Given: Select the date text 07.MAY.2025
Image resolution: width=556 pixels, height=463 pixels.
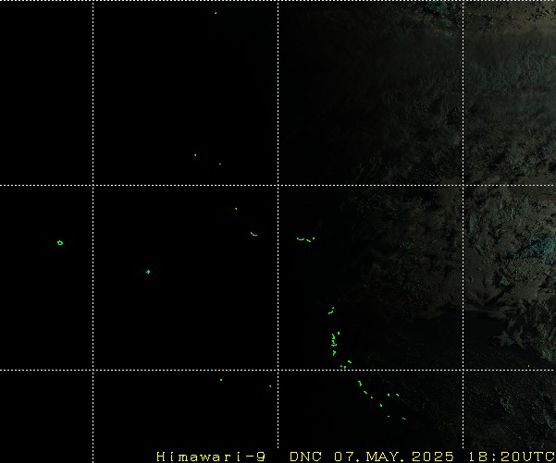Looking at the screenshot, I should point(394,457).
